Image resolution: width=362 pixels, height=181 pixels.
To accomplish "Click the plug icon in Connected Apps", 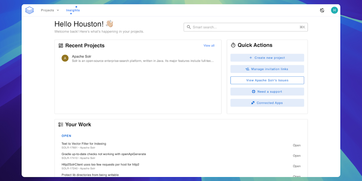I will pyautogui.click(x=253, y=103).
